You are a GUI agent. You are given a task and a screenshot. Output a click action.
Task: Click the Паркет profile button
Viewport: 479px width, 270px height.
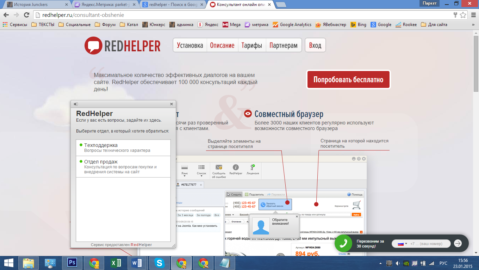point(430,3)
